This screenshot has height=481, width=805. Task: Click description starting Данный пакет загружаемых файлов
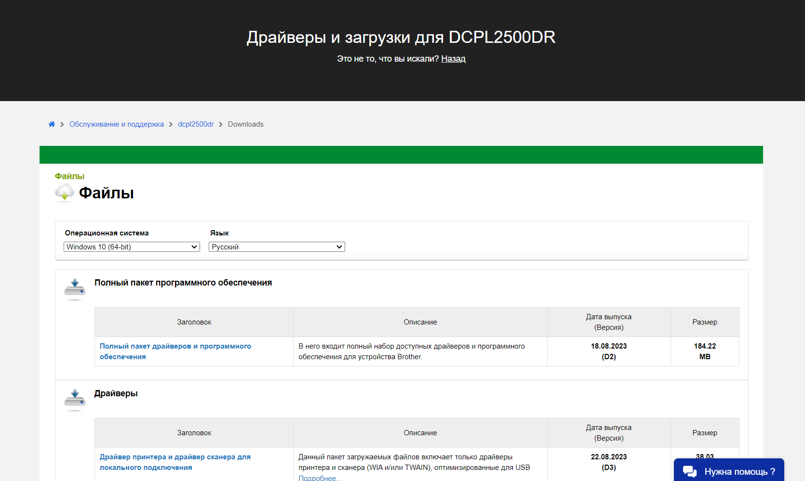[415, 462]
